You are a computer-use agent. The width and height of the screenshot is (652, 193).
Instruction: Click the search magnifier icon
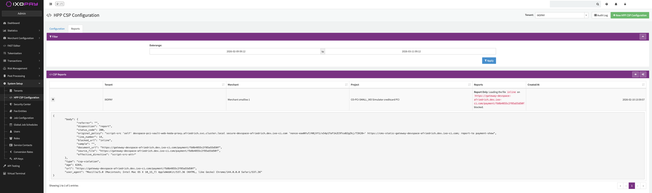click(598, 4)
